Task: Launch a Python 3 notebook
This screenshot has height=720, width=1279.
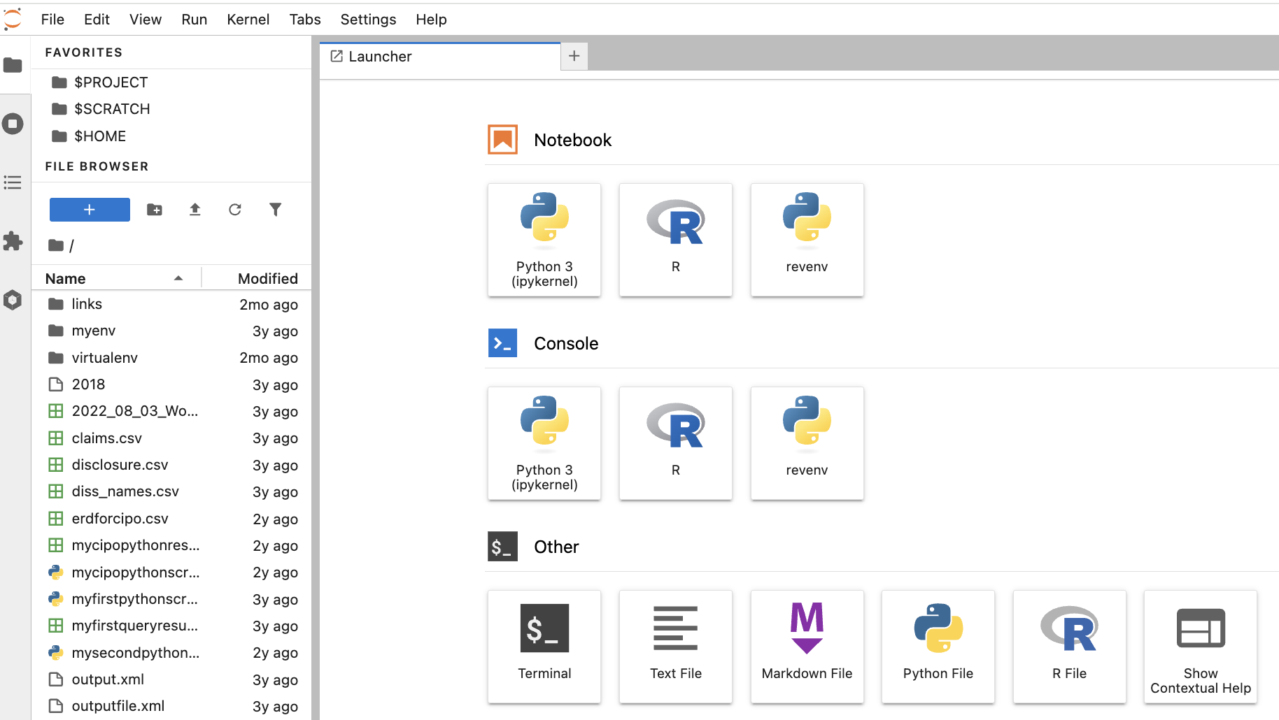Action: pyautogui.click(x=544, y=240)
